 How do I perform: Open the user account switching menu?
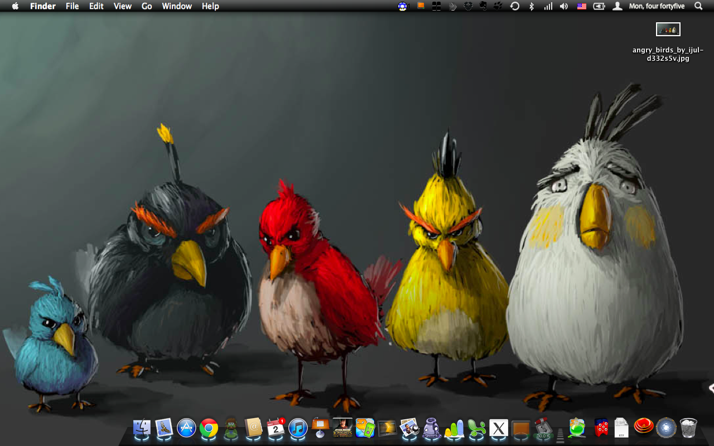click(617, 6)
